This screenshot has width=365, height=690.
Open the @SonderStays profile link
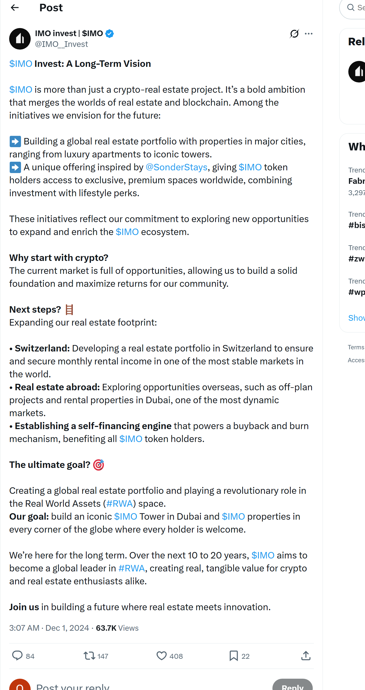tap(176, 167)
